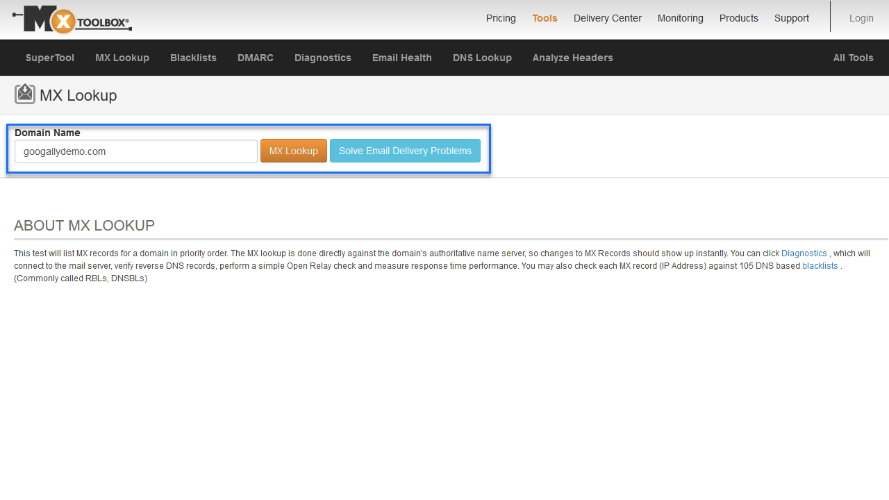Click the orange MX Lookup button

pyautogui.click(x=294, y=151)
